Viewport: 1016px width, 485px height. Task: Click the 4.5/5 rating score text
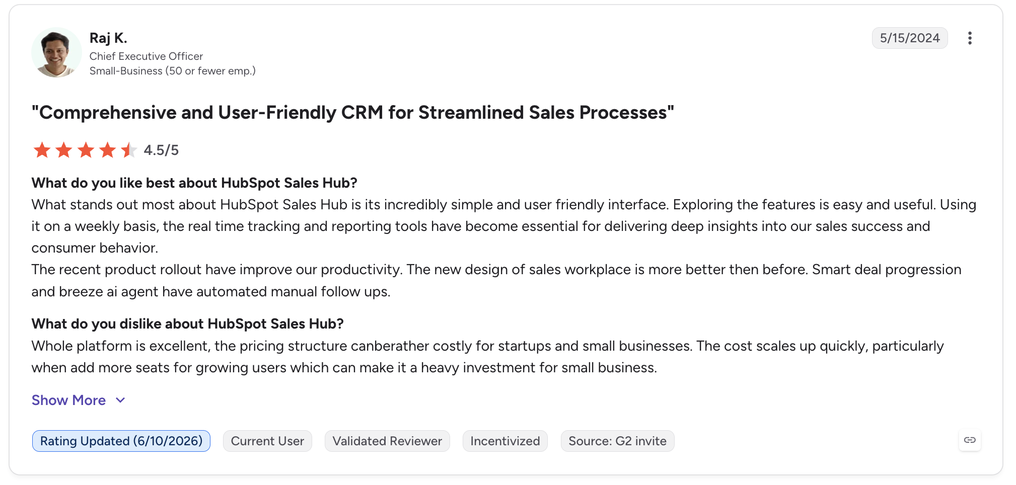pyautogui.click(x=161, y=150)
